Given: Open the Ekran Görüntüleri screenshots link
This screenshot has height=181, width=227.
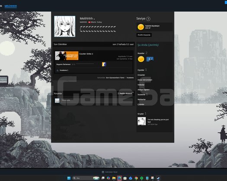Looking at the screenshot, I should 145,80.
